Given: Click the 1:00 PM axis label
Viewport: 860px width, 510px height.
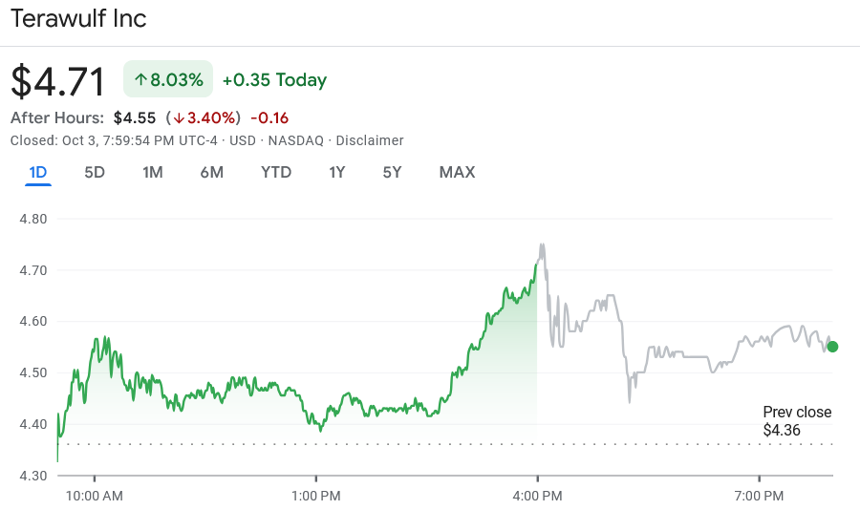Looking at the screenshot, I should [x=316, y=496].
